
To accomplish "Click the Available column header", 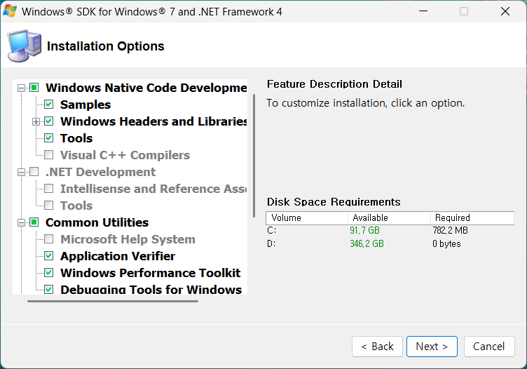I will [x=389, y=218].
